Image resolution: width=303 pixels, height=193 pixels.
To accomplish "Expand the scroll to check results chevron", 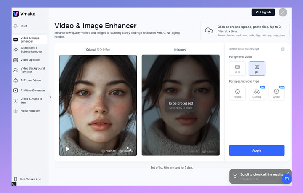I will [235, 176].
